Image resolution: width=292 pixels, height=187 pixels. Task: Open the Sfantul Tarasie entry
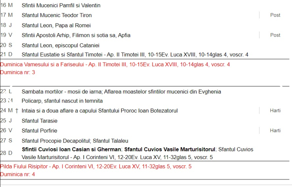click(39, 121)
